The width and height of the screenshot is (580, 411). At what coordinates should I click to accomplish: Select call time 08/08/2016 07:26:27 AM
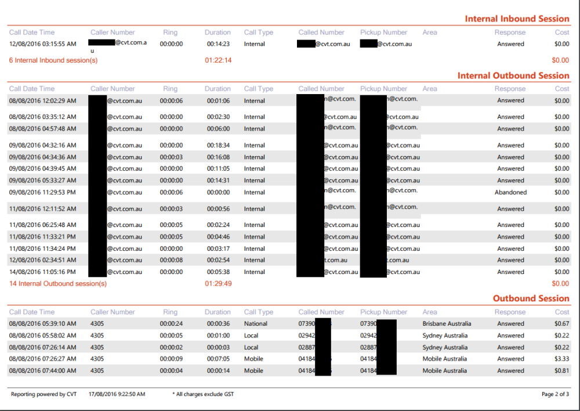(x=42, y=359)
